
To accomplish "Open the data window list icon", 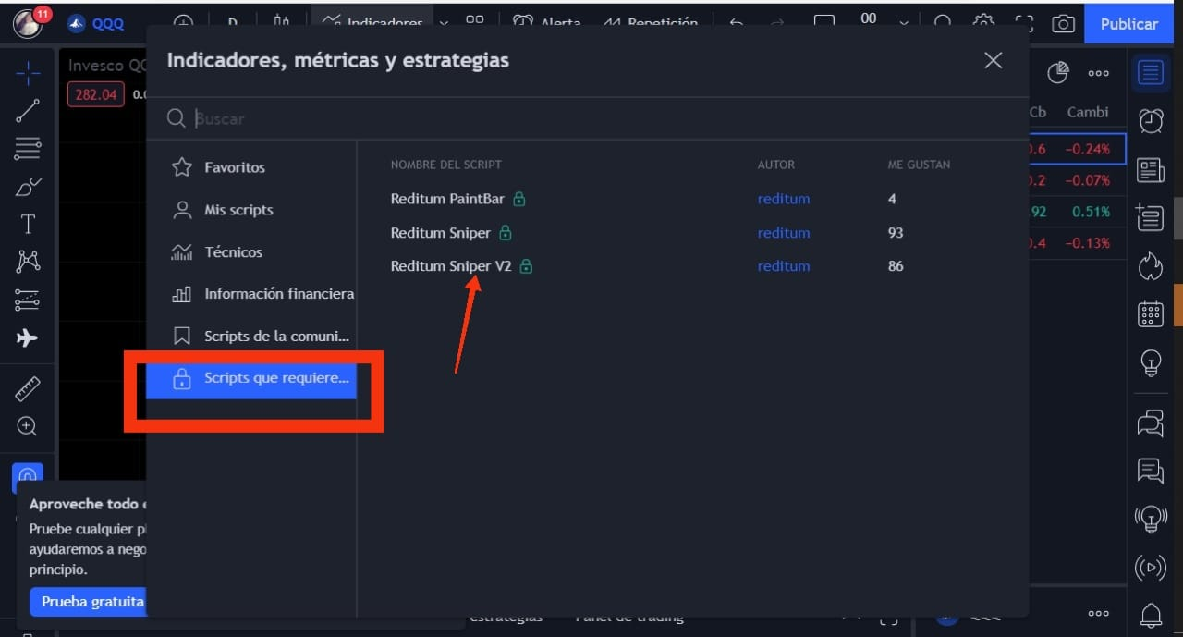I will click(1151, 217).
